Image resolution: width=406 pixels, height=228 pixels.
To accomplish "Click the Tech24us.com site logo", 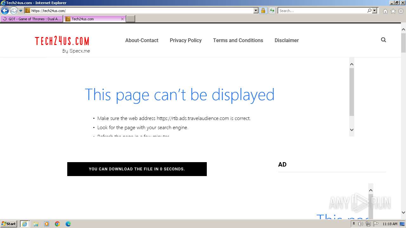I will tap(62, 41).
